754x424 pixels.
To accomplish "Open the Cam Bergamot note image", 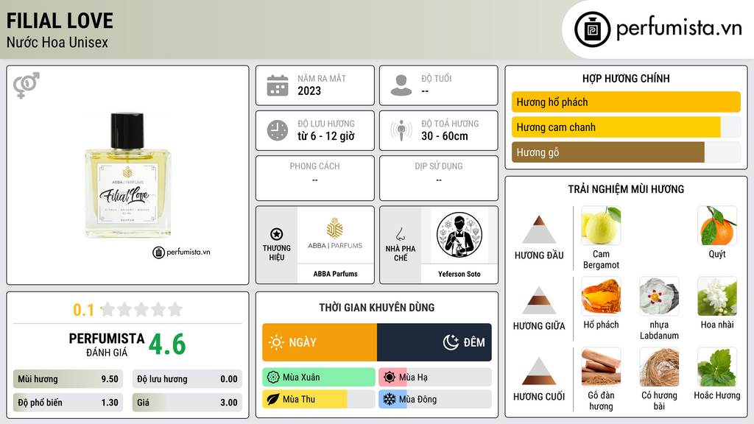I will click(601, 225).
